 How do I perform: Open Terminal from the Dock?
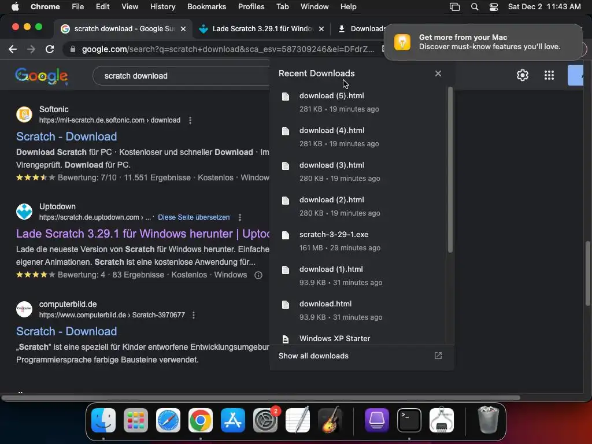(409, 420)
